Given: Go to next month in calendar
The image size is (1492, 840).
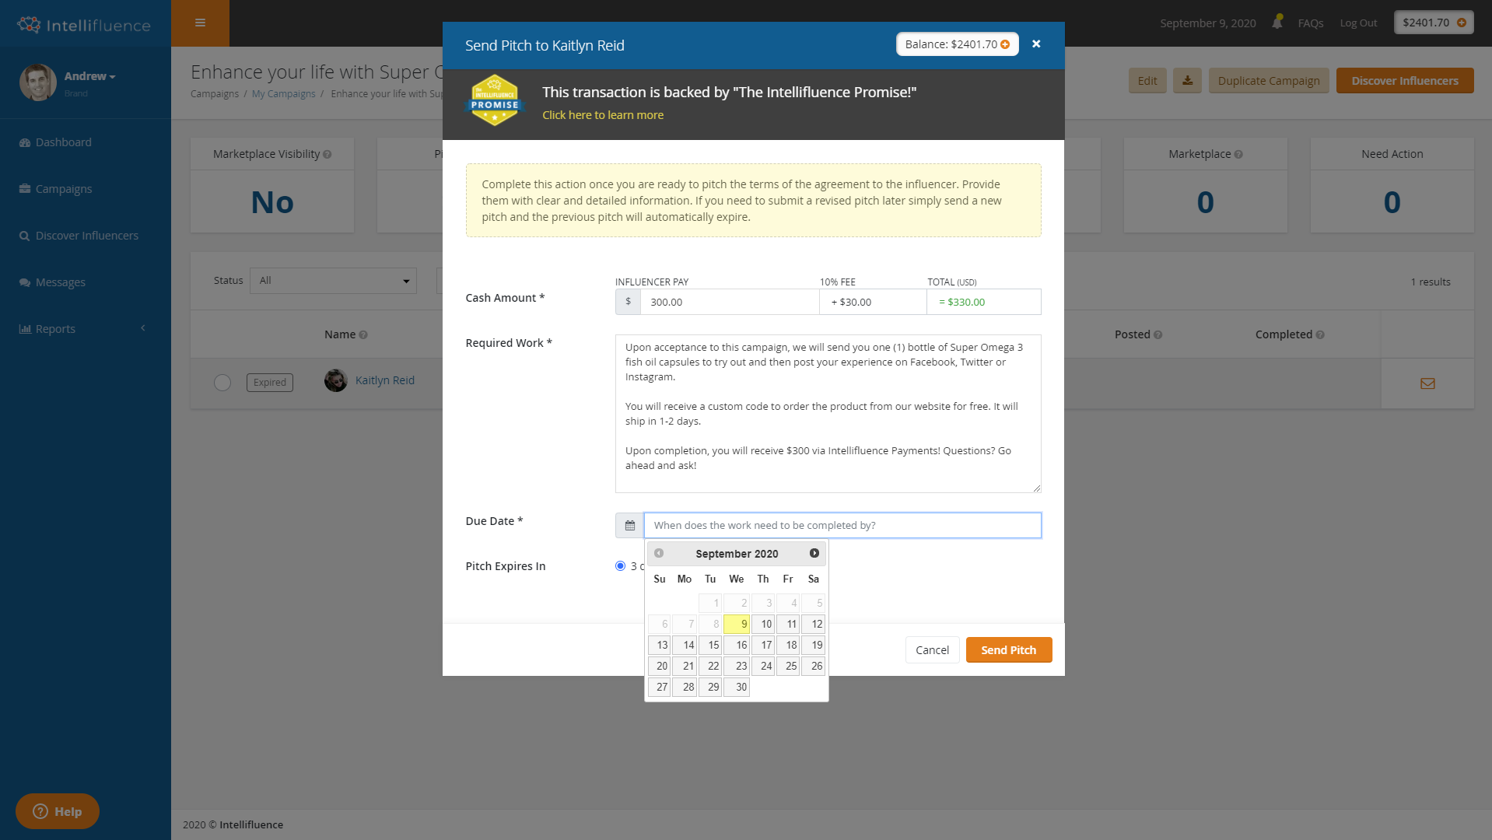Looking at the screenshot, I should (x=814, y=553).
